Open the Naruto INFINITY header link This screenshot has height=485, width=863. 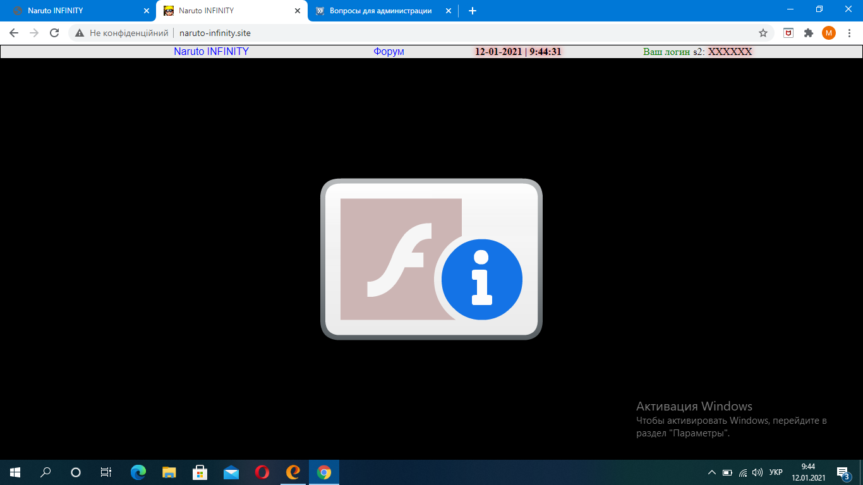(x=211, y=52)
